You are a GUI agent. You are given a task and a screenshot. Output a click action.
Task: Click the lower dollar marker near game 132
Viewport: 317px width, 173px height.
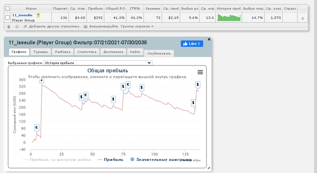click(193, 103)
